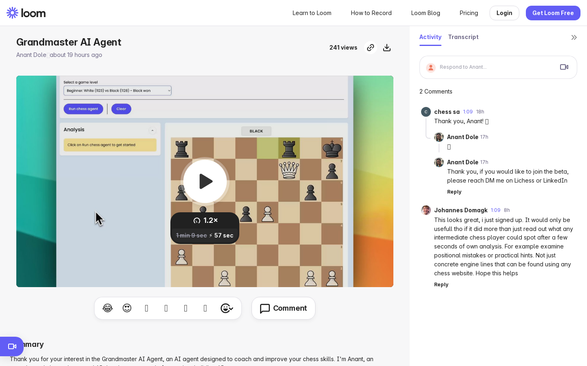
Task: Reply to Johannes Domagk's comment
Action: pyautogui.click(x=441, y=285)
